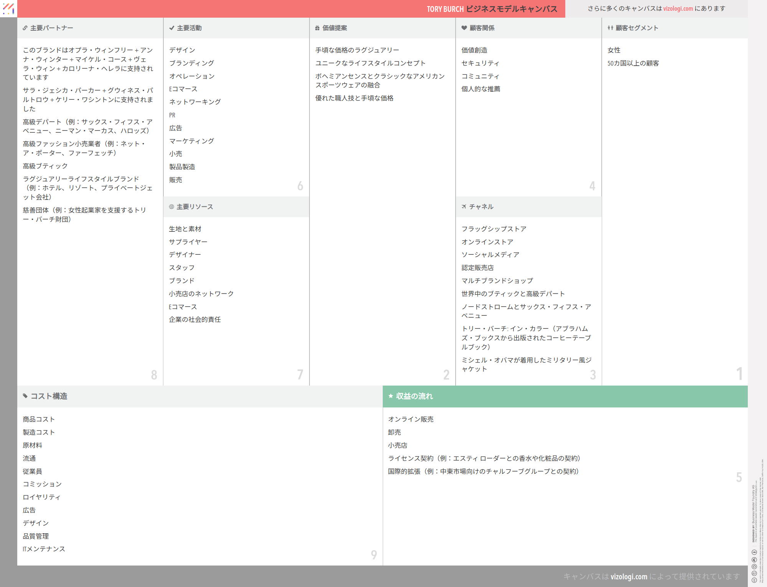This screenshot has height=587, width=767.
Task: Click the gift icon beside 価値提案
Action: pos(317,28)
